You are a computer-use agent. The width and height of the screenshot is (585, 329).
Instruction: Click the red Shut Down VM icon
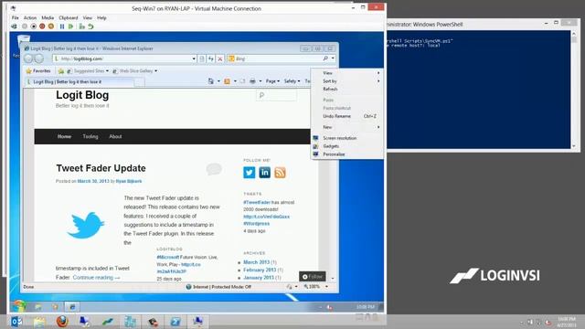(42, 27)
